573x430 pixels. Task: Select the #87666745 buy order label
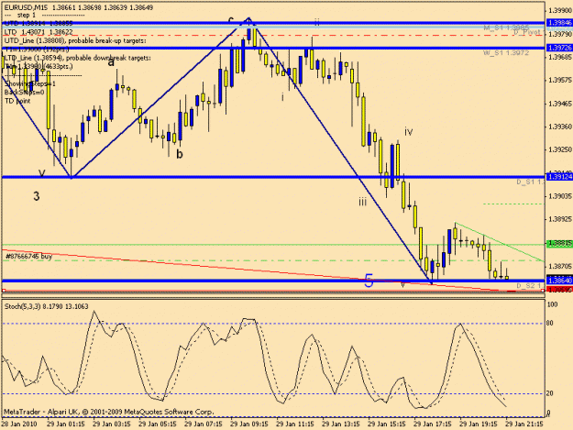(28, 257)
